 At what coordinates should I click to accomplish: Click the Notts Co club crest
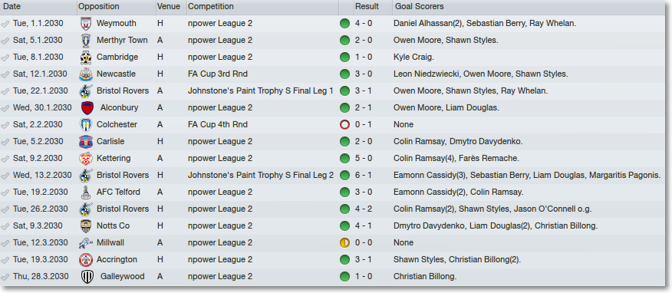86,226
